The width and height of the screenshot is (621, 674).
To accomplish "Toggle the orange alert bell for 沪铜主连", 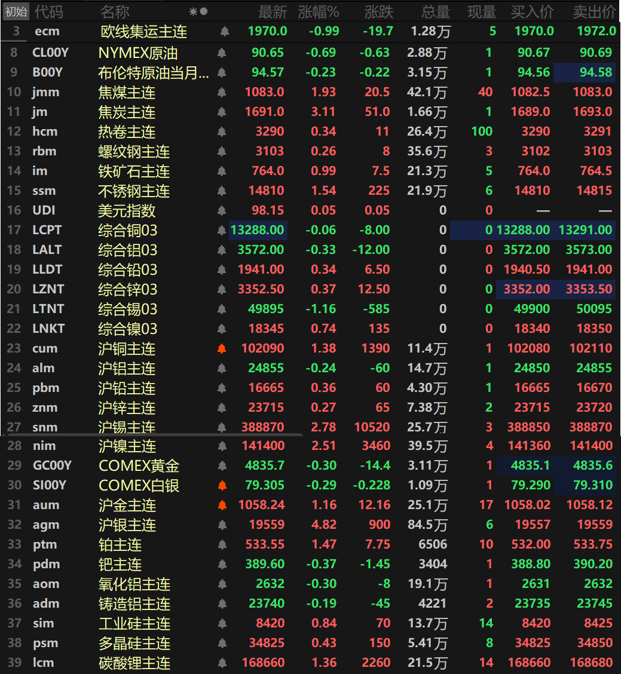I will click(x=222, y=349).
